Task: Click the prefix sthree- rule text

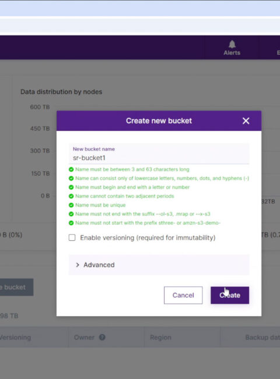Action: pos(148,223)
